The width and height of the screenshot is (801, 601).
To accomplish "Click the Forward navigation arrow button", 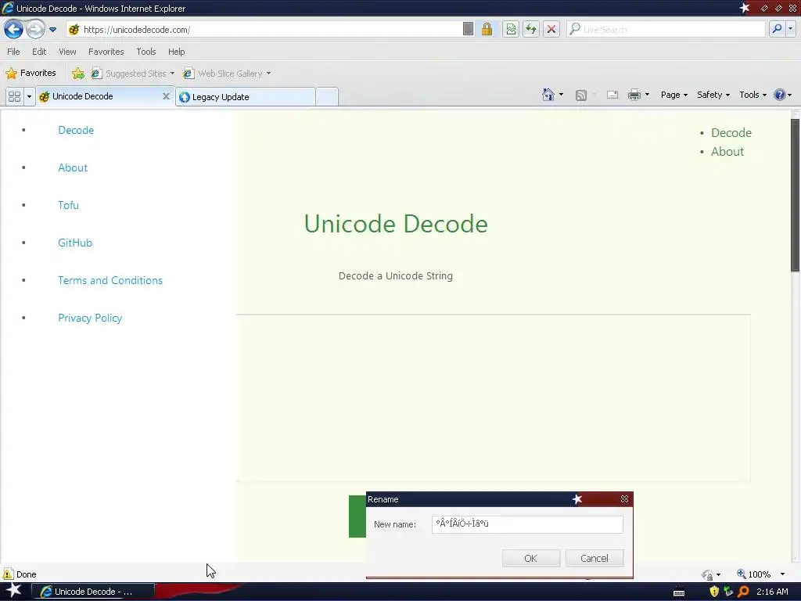I will pos(35,29).
